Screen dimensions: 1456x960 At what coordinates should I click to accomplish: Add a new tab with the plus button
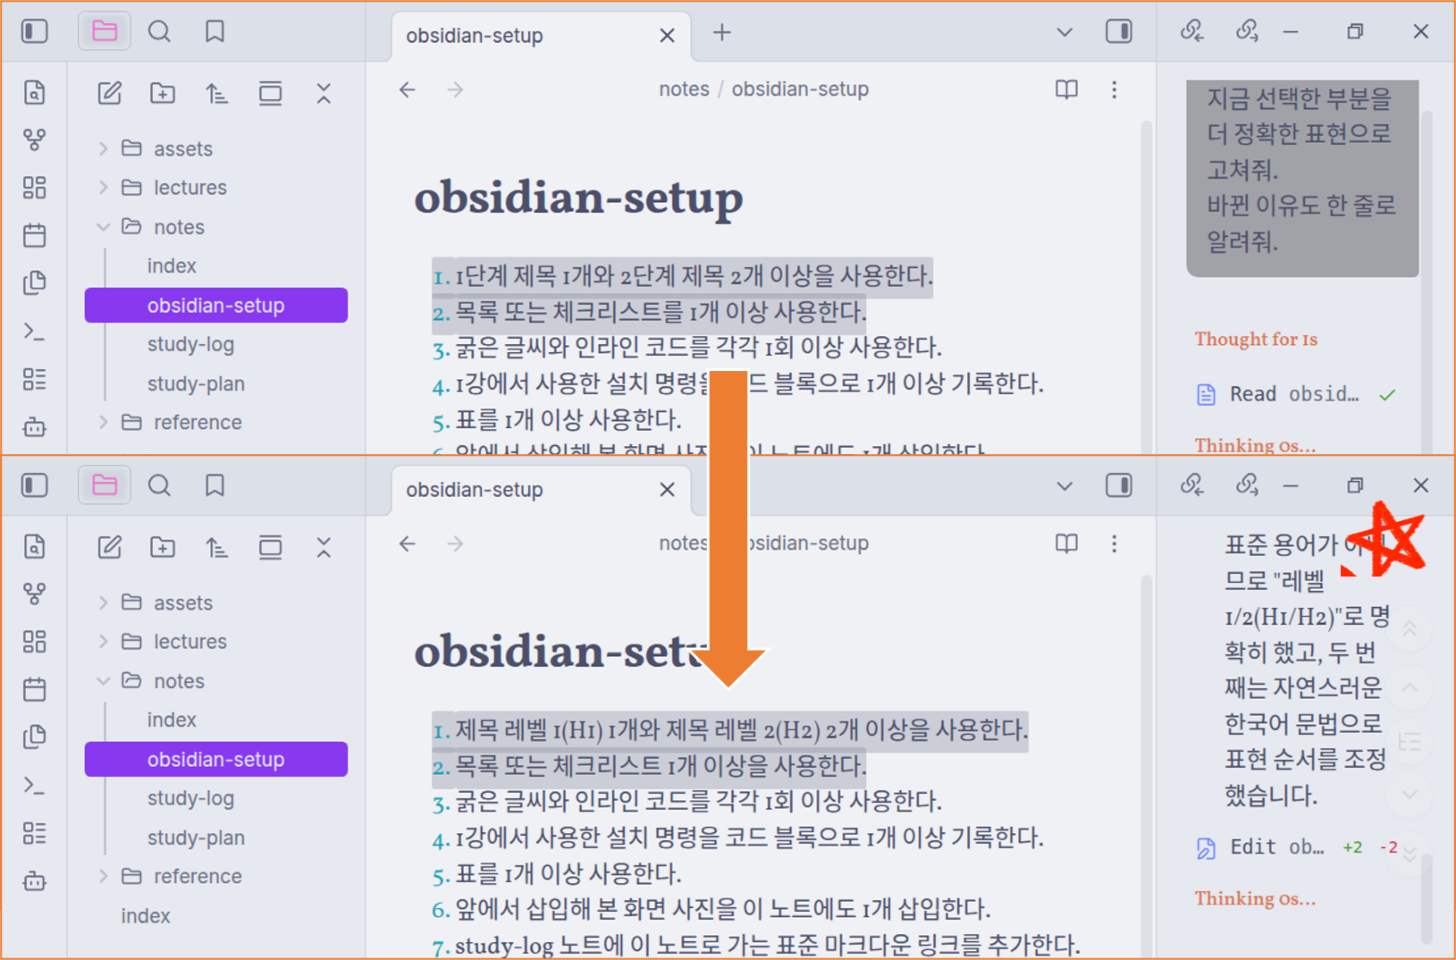pos(721,33)
